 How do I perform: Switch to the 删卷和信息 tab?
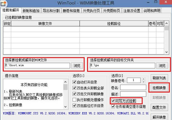pyautogui.click(x=71, y=11)
